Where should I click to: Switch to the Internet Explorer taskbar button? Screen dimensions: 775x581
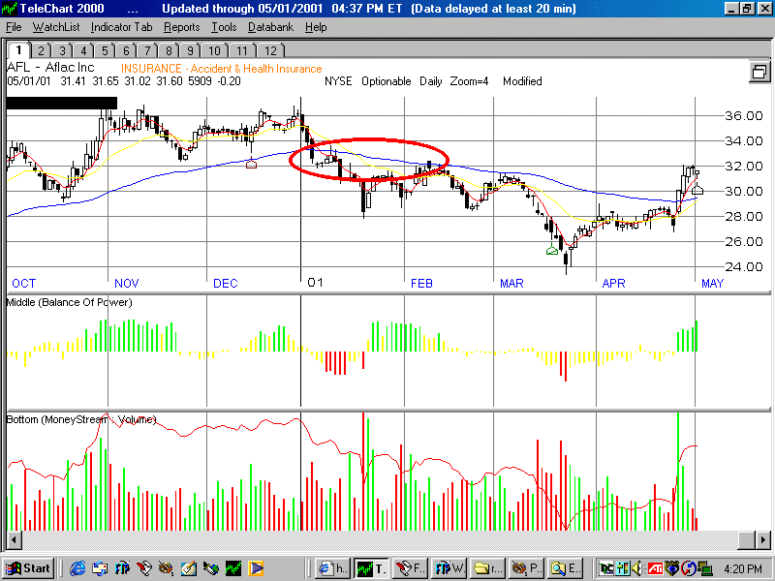tap(333, 568)
